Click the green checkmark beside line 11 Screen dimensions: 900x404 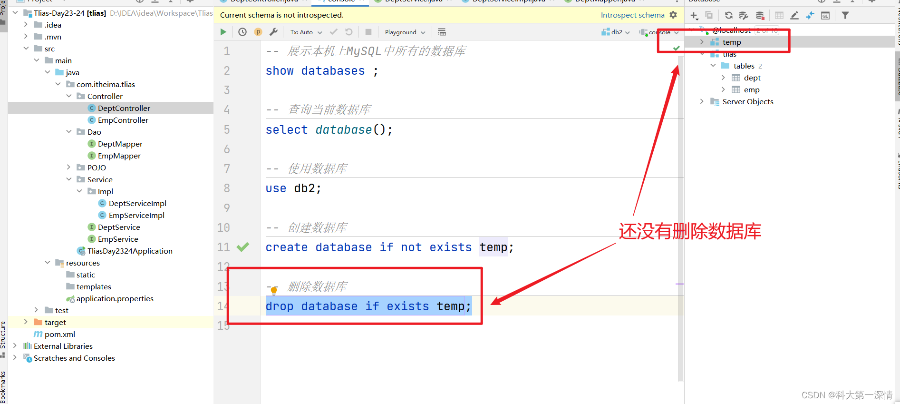click(x=243, y=247)
